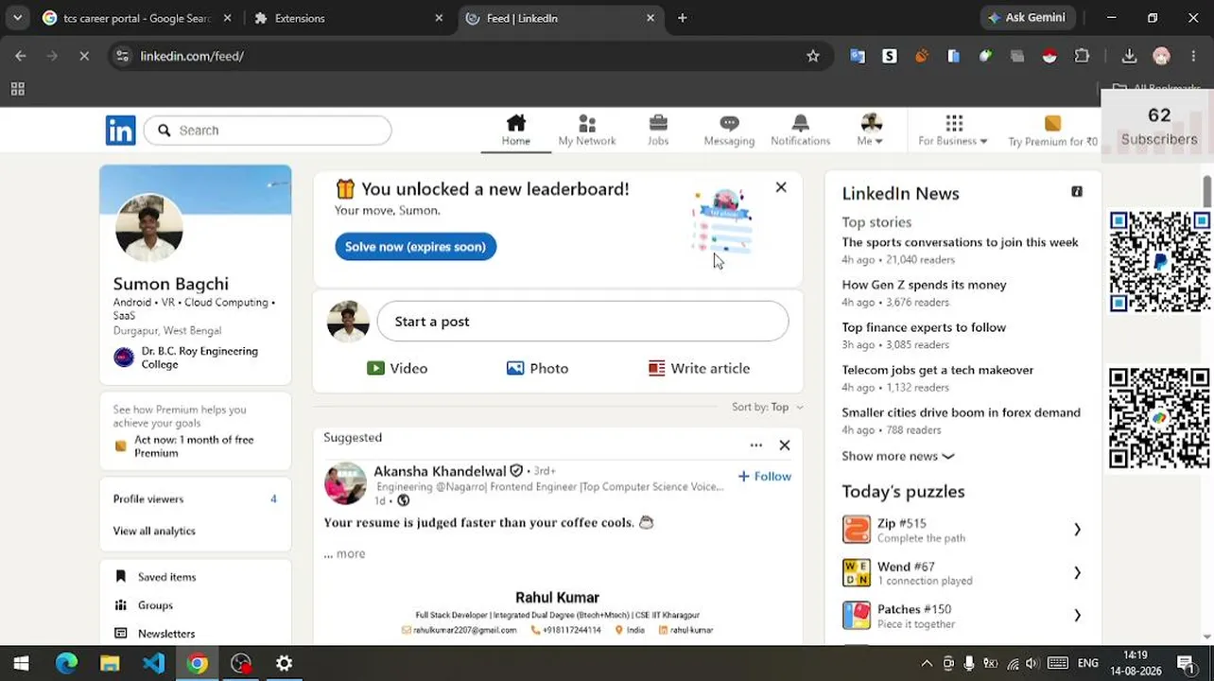Open the Jobs section
The height and width of the screenshot is (681, 1214).
tap(658, 130)
